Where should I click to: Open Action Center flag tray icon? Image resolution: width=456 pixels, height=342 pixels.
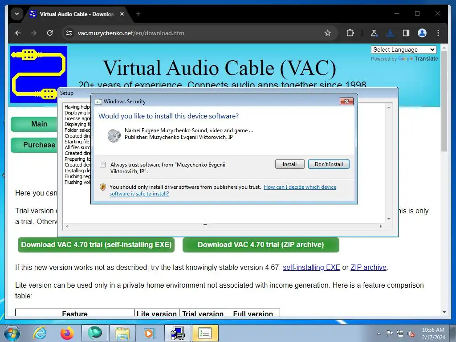389,334
